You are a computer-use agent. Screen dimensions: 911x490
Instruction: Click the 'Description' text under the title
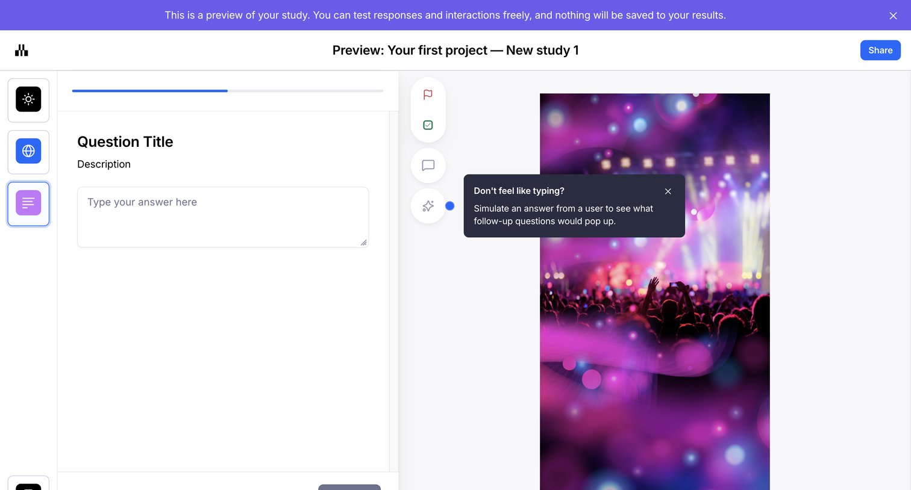pyautogui.click(x=104, y=164)
